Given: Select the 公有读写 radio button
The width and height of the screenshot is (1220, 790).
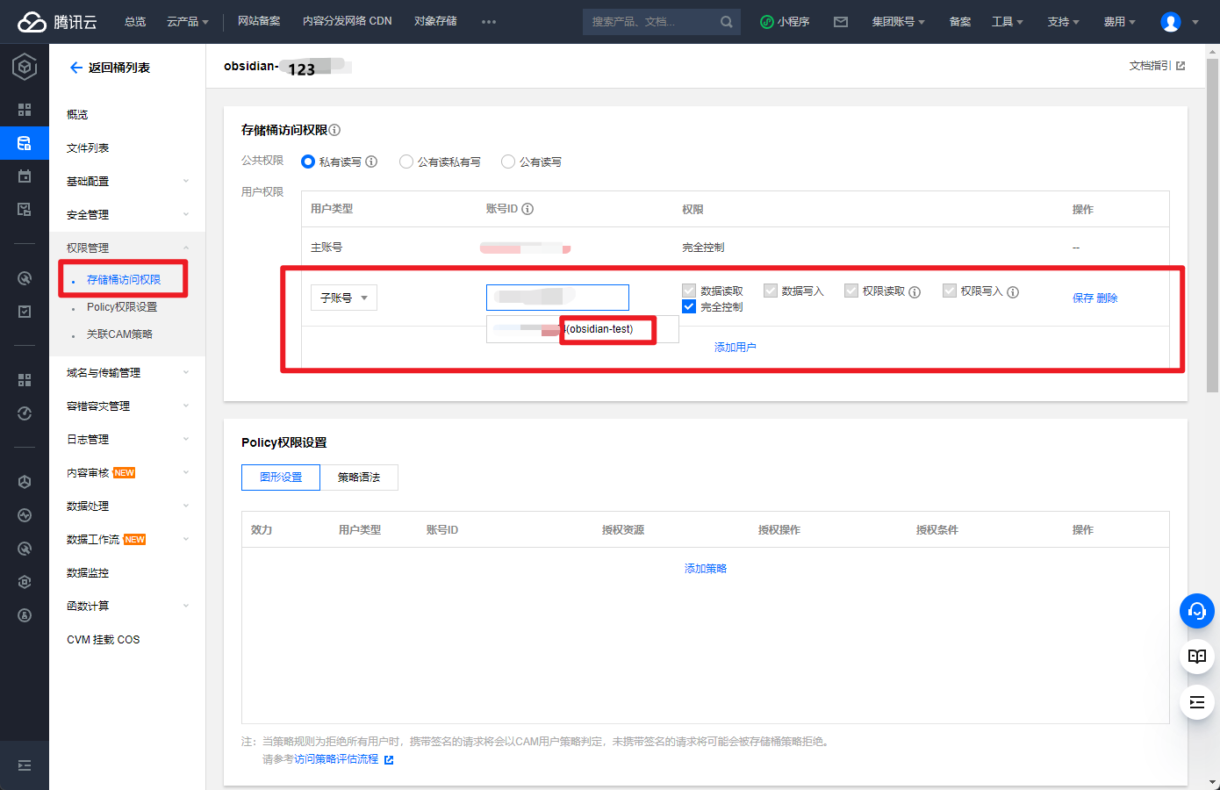Looking at the screenshot, I should pos(508,162).
